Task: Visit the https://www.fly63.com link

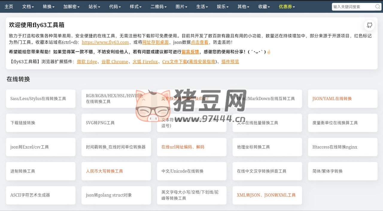Action: pyautogui.click(x=105, y=42)
